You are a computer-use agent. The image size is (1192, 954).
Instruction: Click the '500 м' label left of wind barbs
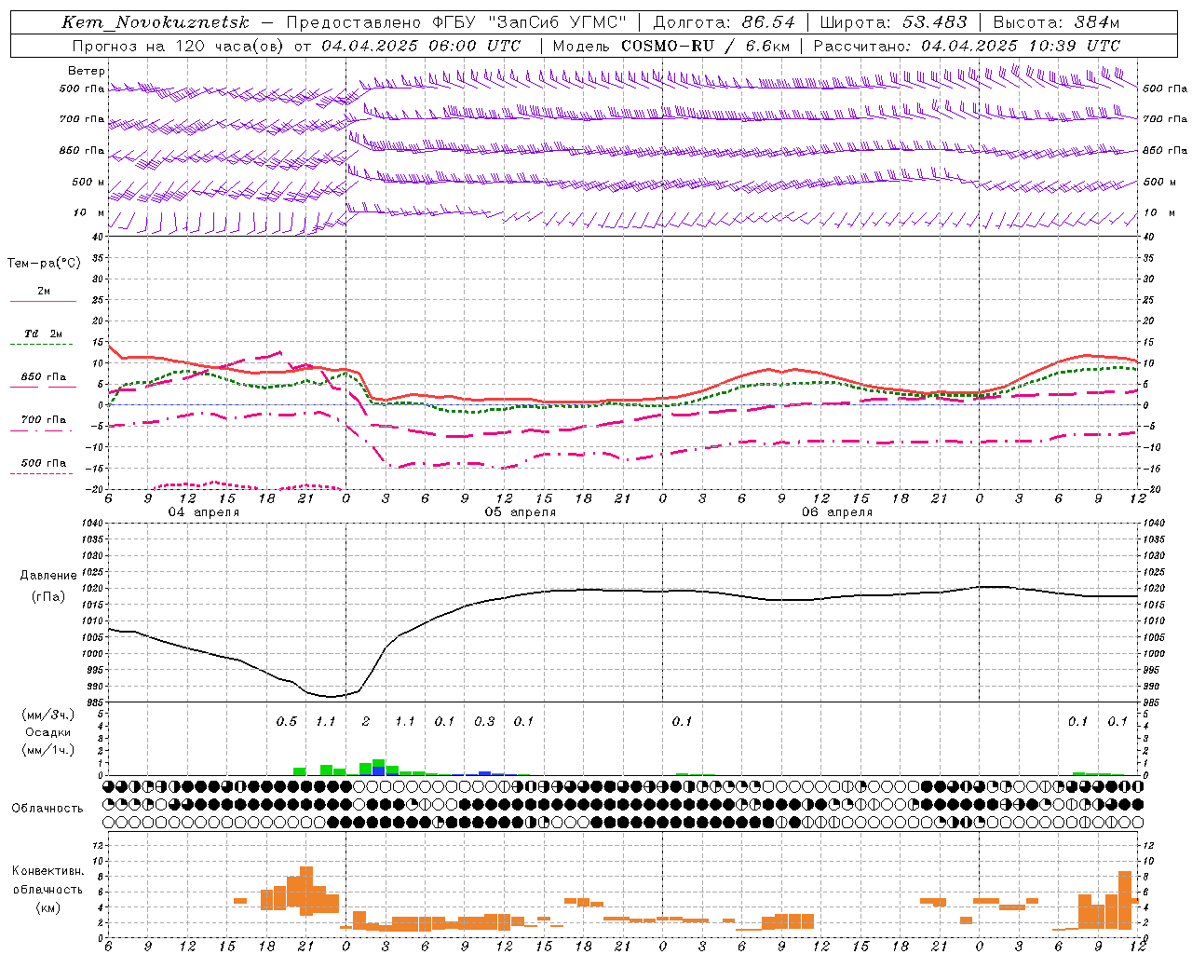point(88,182)
